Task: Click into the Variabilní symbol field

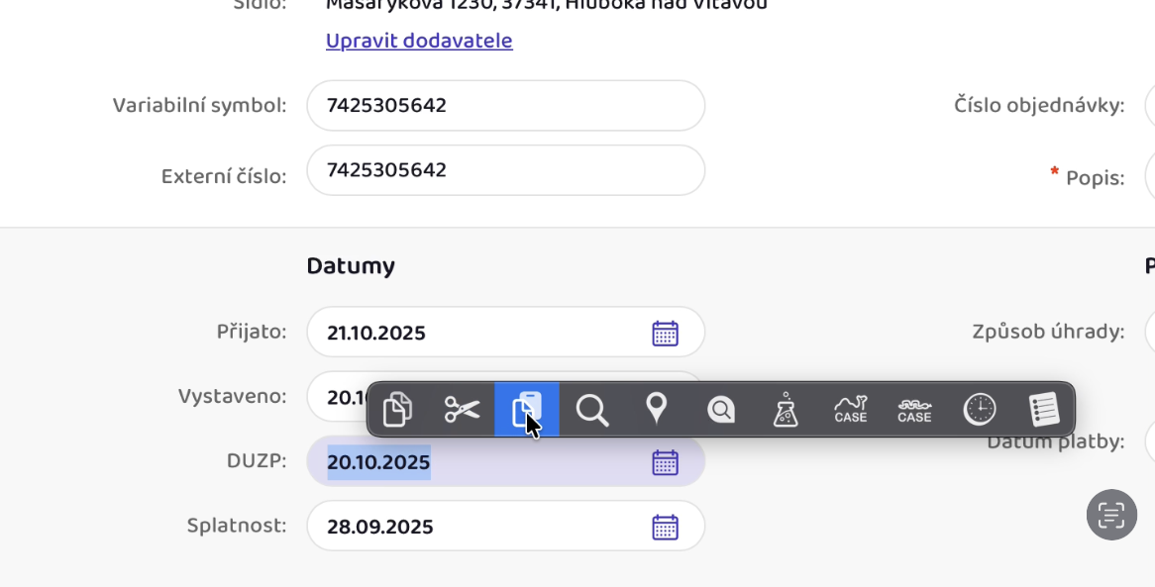Action: (x=505, y=106)
